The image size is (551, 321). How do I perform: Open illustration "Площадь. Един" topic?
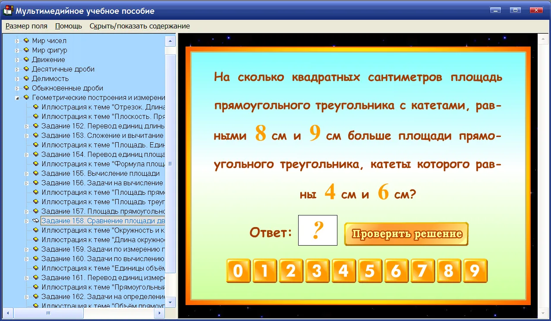click(103, 145)
